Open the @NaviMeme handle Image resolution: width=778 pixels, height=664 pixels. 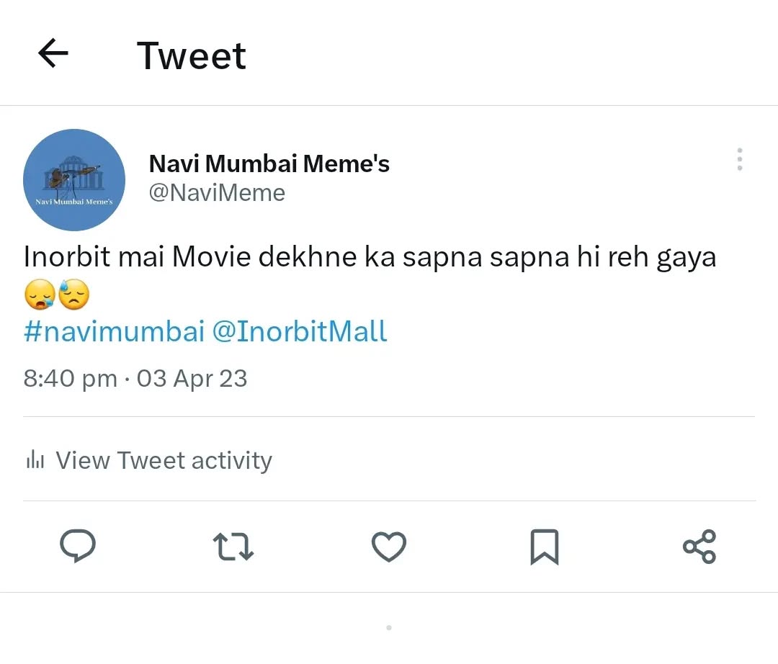point(217,193)
